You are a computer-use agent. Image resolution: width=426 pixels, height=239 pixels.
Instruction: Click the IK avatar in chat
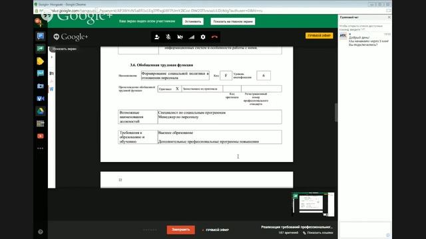pyautogui.click(x=343, y=35)
